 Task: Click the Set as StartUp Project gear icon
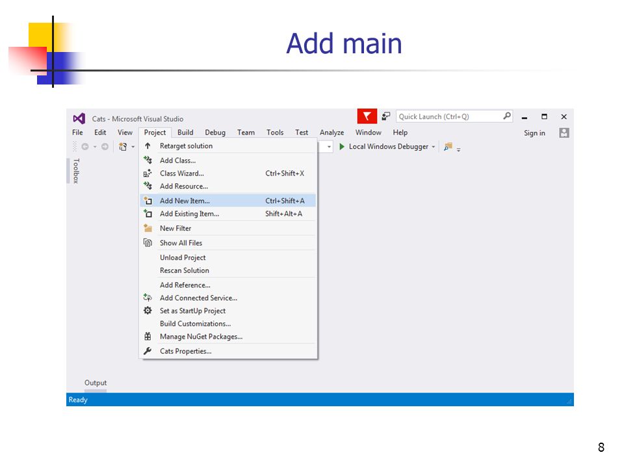148,311
